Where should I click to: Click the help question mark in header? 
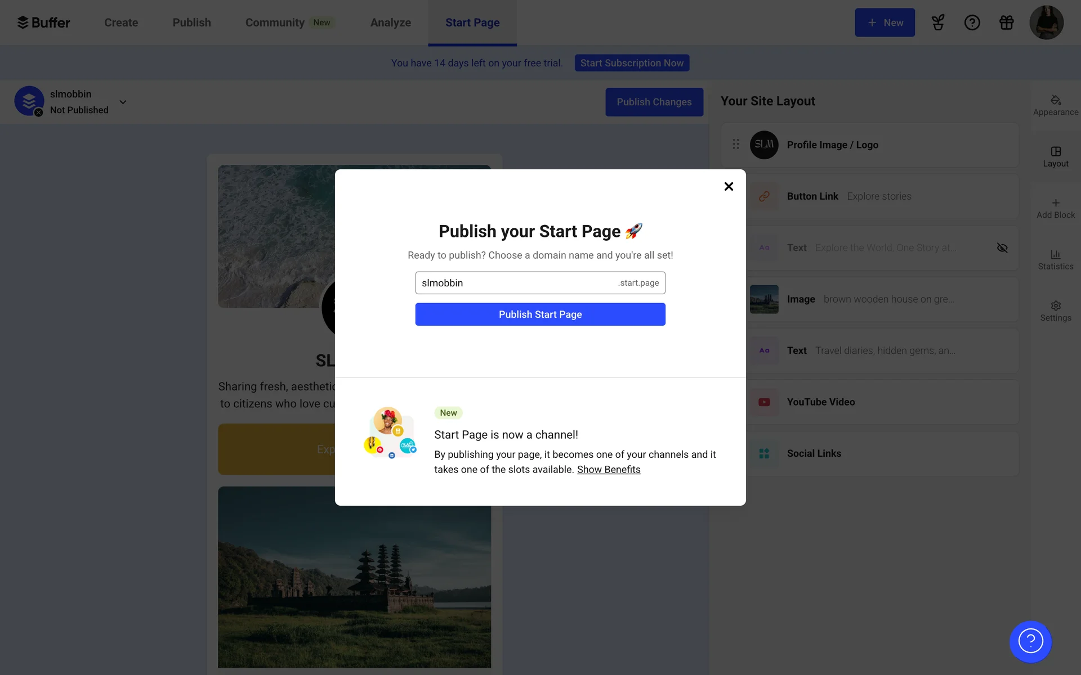972,22
